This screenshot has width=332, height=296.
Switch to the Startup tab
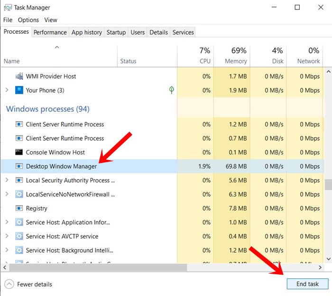click(x=116, y=32)
